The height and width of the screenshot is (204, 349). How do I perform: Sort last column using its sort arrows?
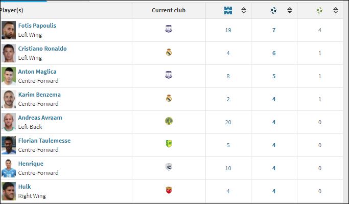[336, 10]
